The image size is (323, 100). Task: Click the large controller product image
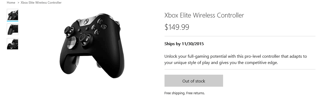click(90, 45)
